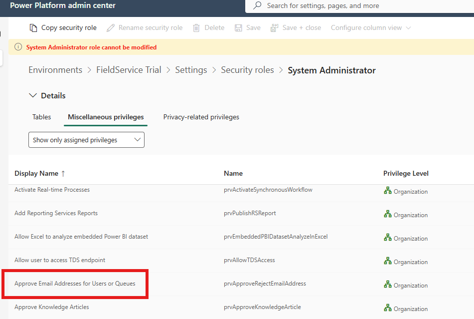The width and height of the screenshot is (474, 319).
Task: Go to Environments breadcrumb link
Action: coord(55,70)
